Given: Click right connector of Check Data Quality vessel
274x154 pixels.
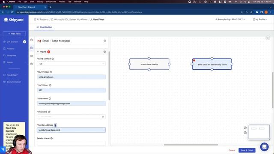Looking at the screenshot, I should tap(169, 64).
